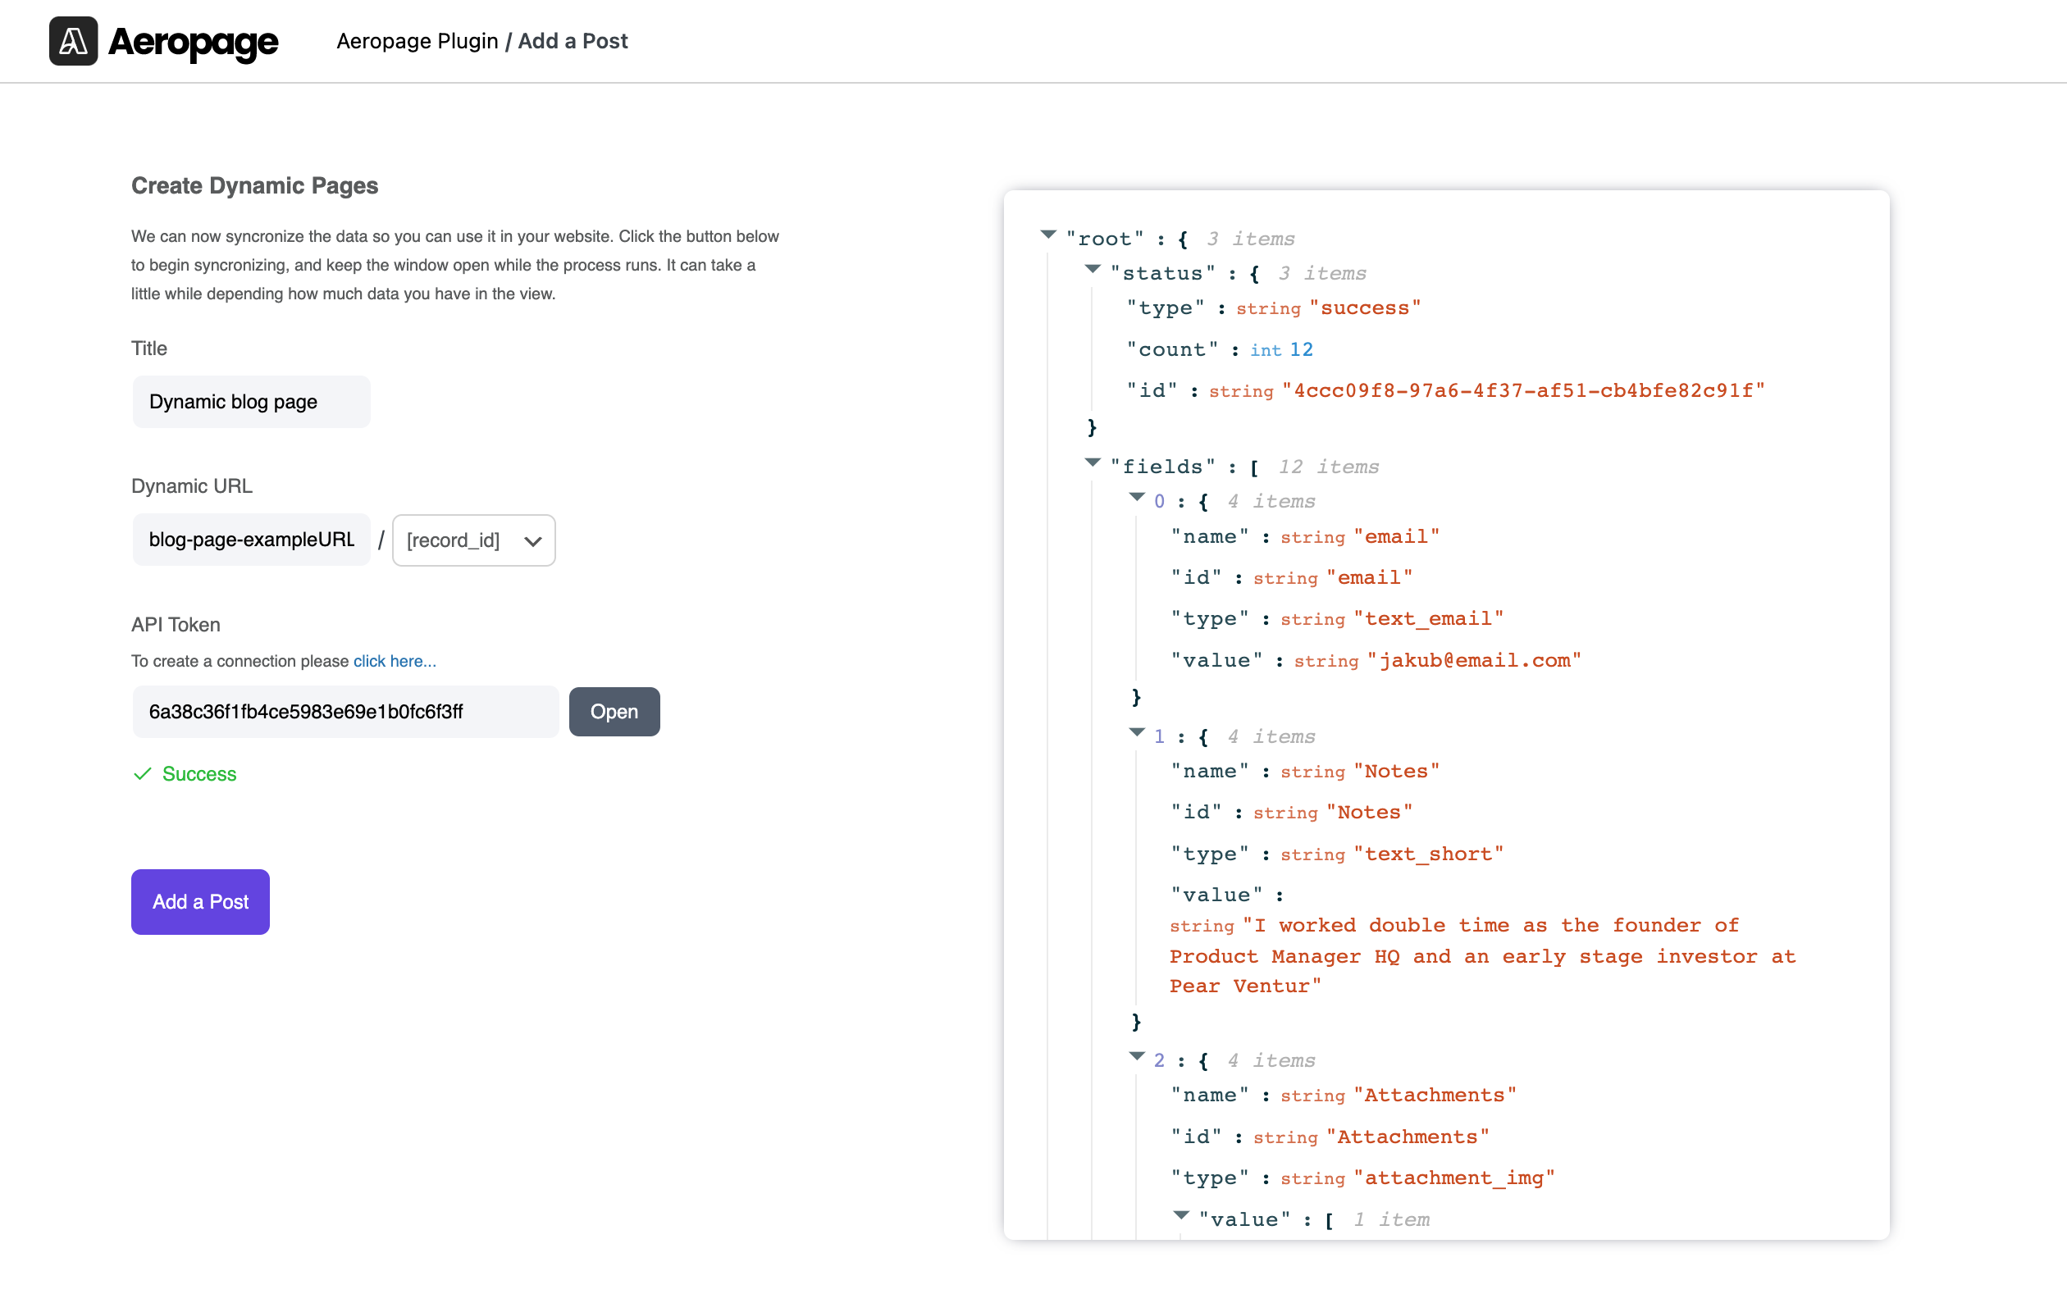Collapse item 0 containing email field
2067x1294 pixels.
pyautogui.click(x=1137, y=497)
